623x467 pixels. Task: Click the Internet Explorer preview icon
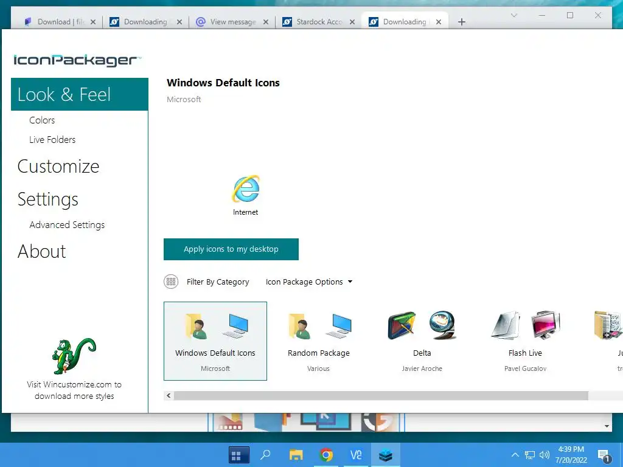point(246,189)
